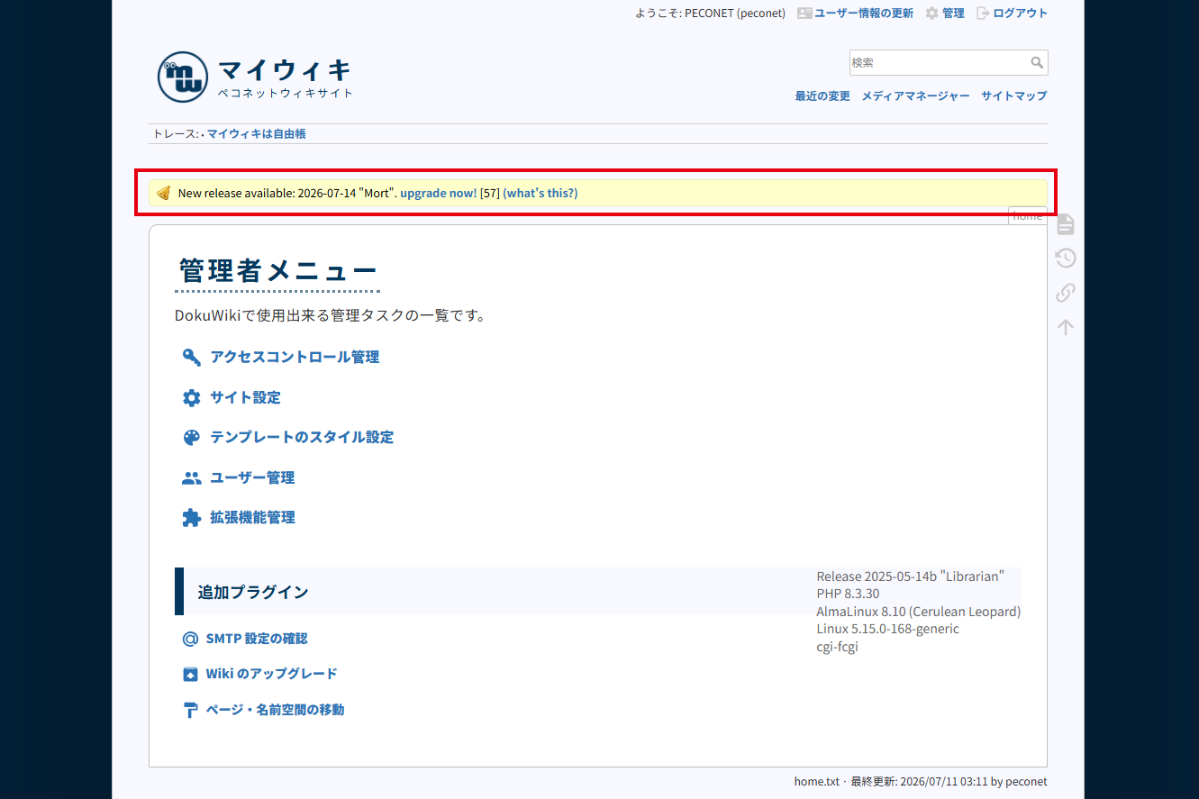Click the admin gear icon in top bar

931,14
